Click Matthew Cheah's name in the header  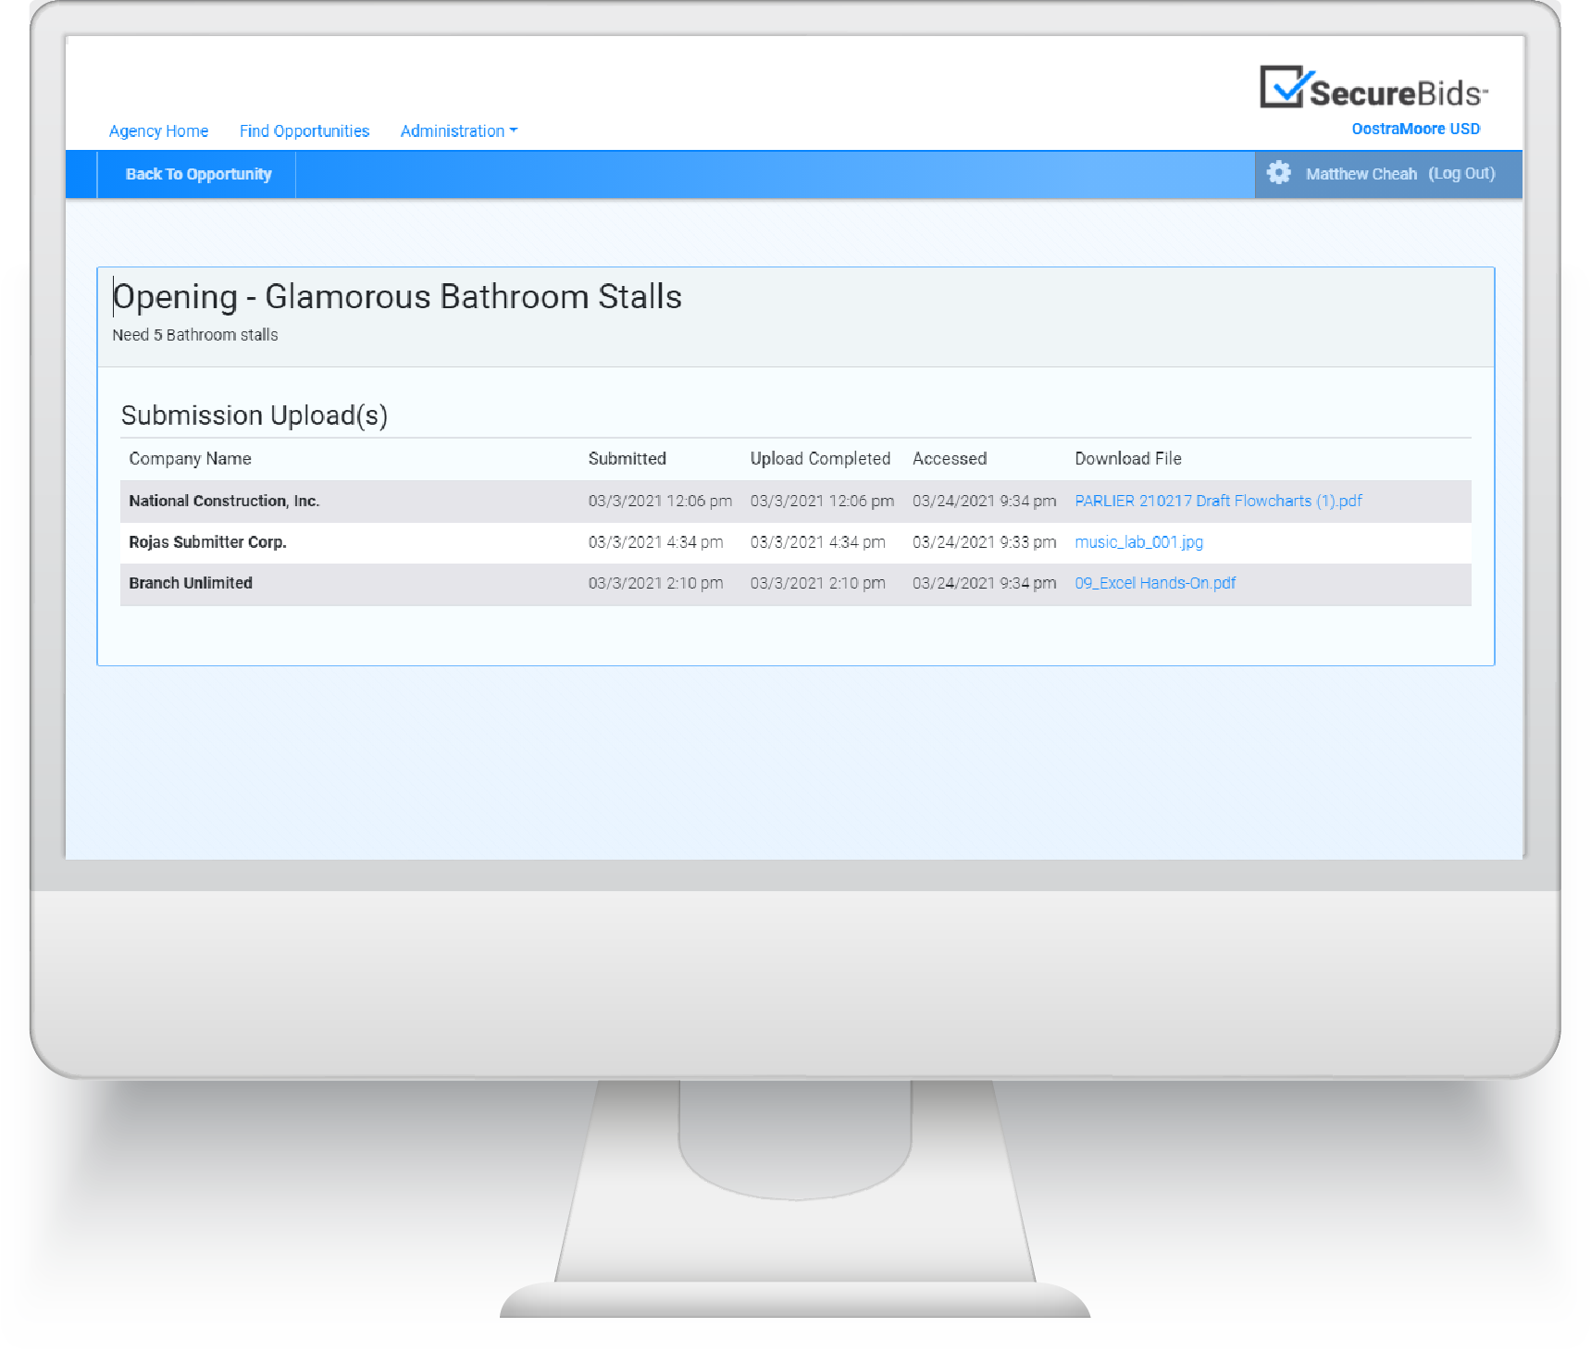tap(1361, 173)
